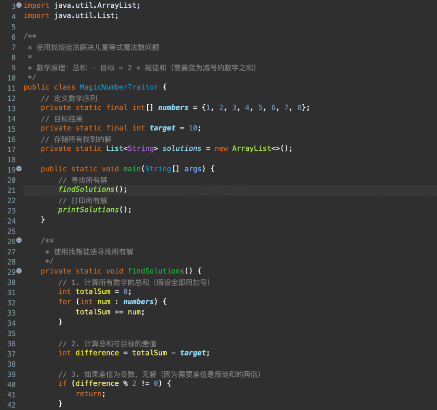Click the 'numbers' field declaration on line 13
The image size is (437, 410).
(173, 107)
